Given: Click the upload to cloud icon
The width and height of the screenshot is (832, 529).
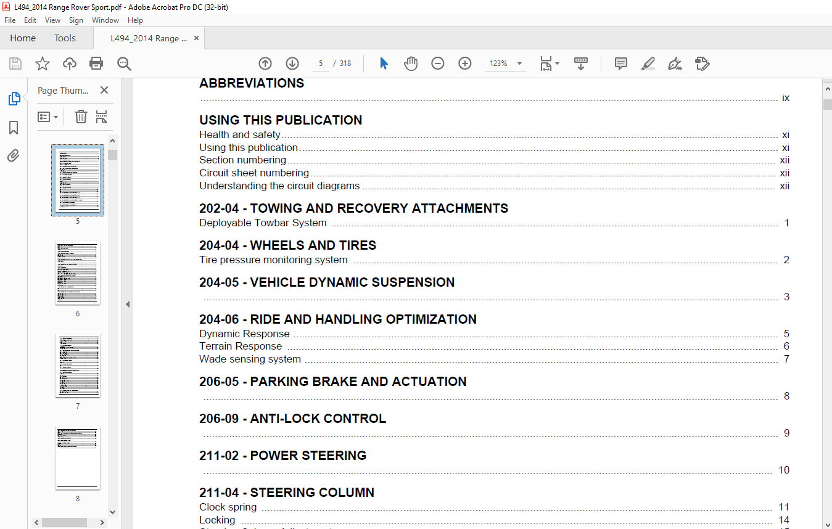Looking at the screenshot, I should click(70, 64).
